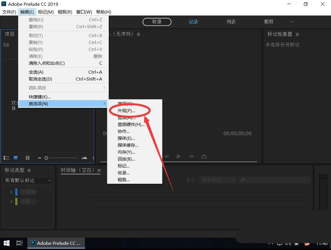The image size is (331, 250).
Task: Switch project panel to list view
Action: click(6, 158)
